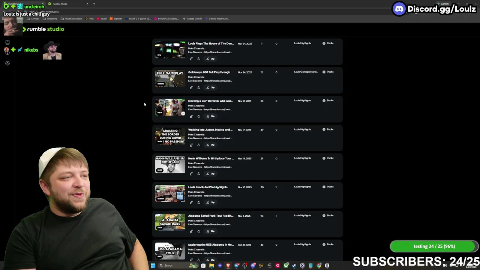
Task: Clip the Hank Williams Sr Birthplace Tour video
Action: (210, 174)
